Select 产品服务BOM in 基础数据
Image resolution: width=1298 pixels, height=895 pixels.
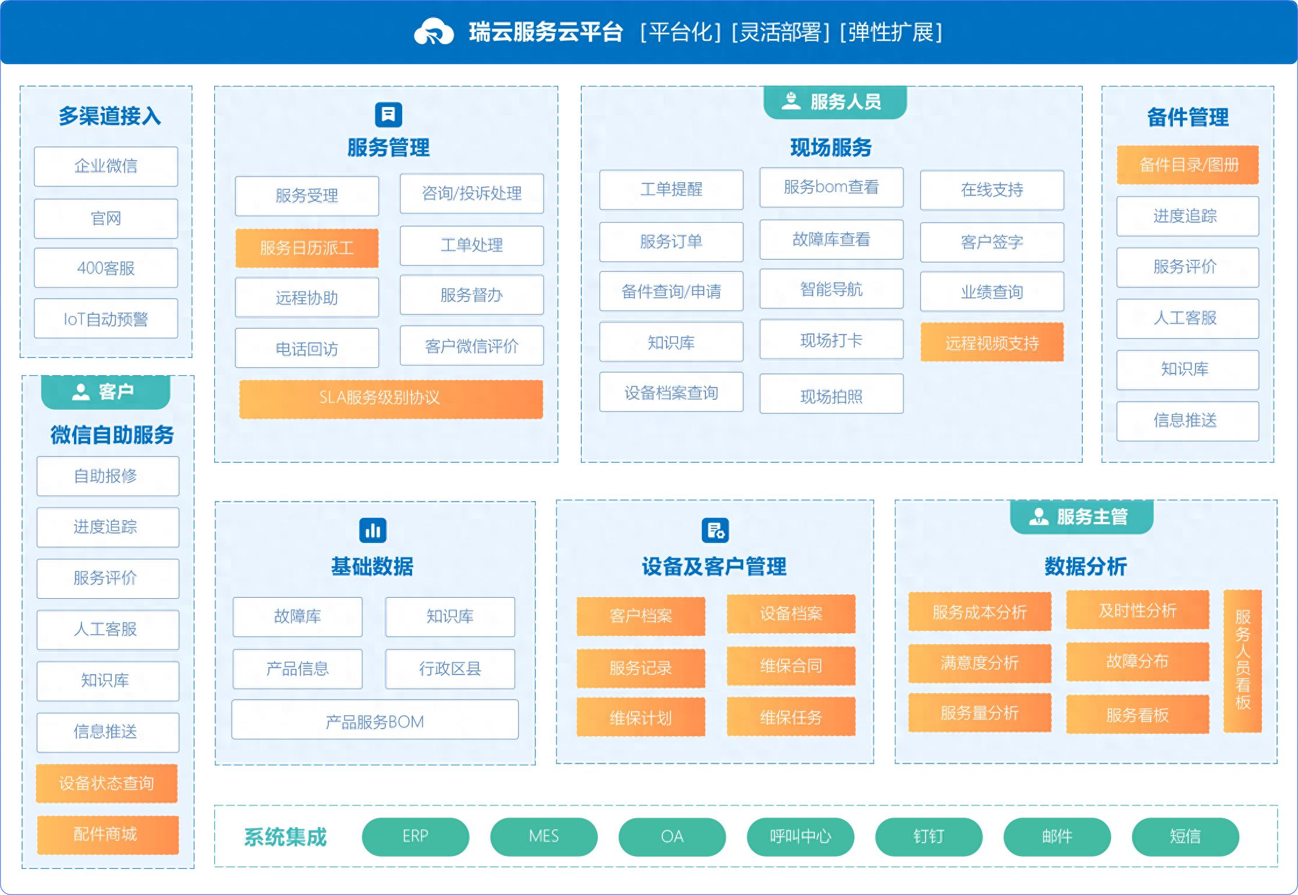click(374, 720)
